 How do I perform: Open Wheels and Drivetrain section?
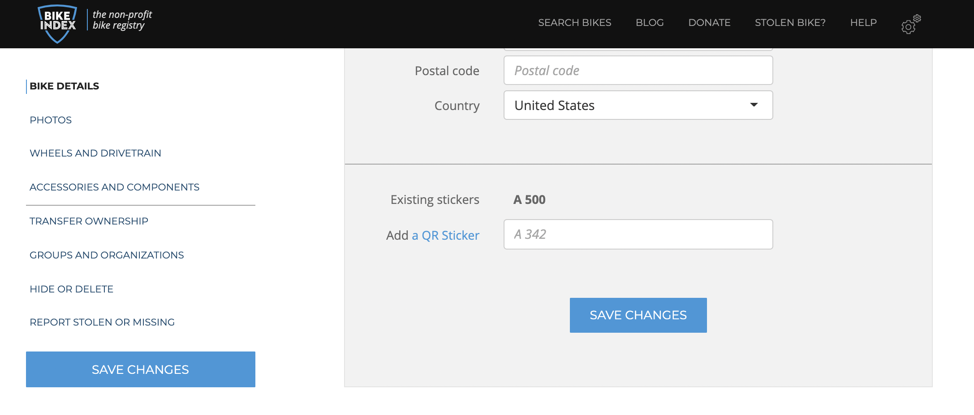95,153
